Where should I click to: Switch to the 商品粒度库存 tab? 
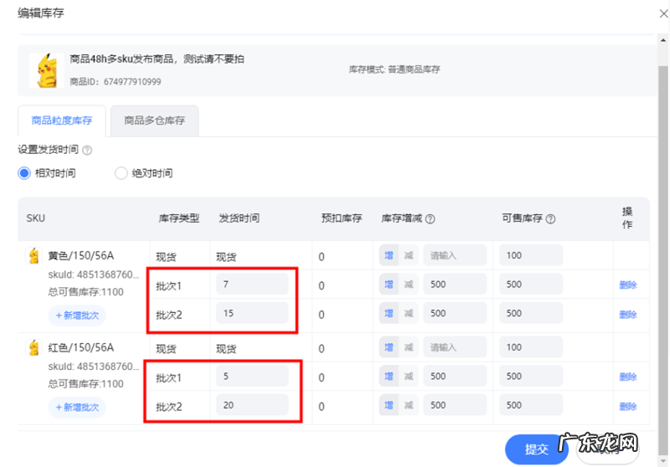62,121
